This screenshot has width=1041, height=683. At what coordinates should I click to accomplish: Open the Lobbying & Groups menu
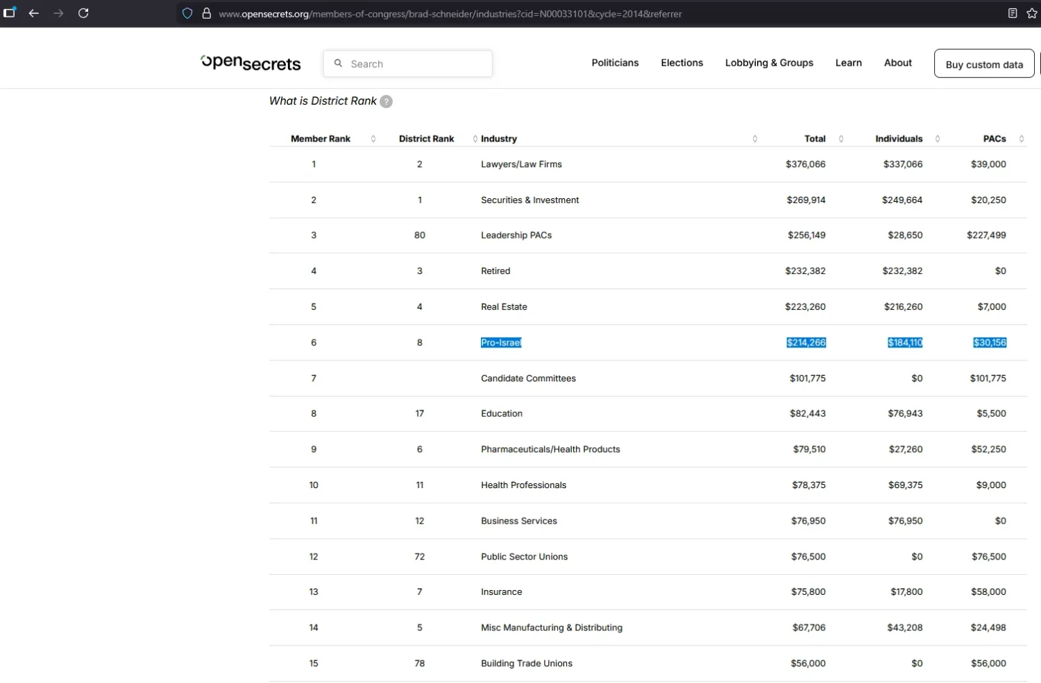pyautogui.click(x=769, y=62)
